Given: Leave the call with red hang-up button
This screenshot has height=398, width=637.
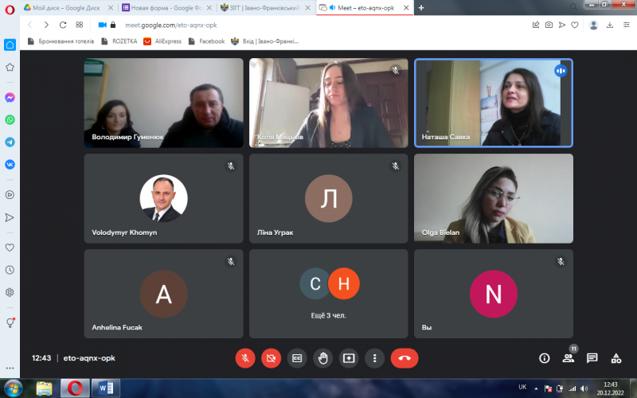Looking at the screenshot, I should click(404, 358).
